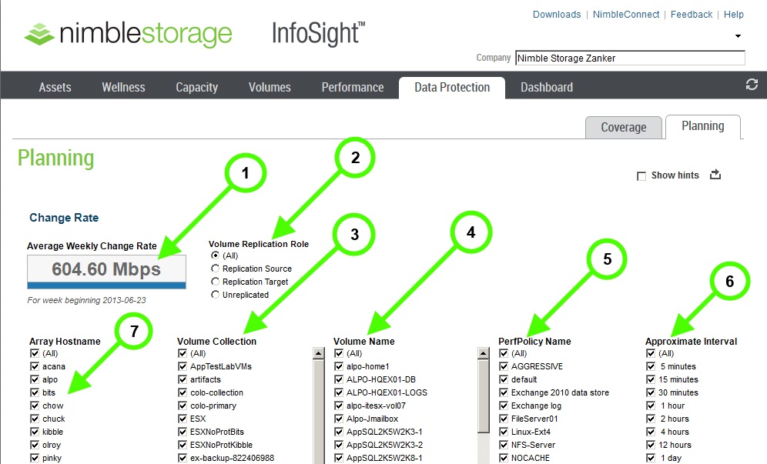The height and width of the screenshot is (464, 767).
Task: Click the down arrow on Volume Name scrollbar
Action: point(482,459)
